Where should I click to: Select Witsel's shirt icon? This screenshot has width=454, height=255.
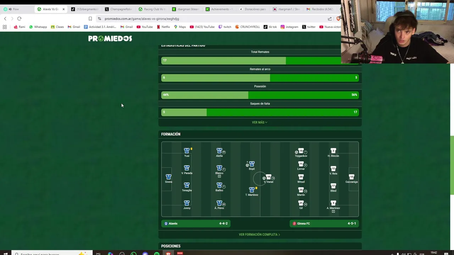301,177
